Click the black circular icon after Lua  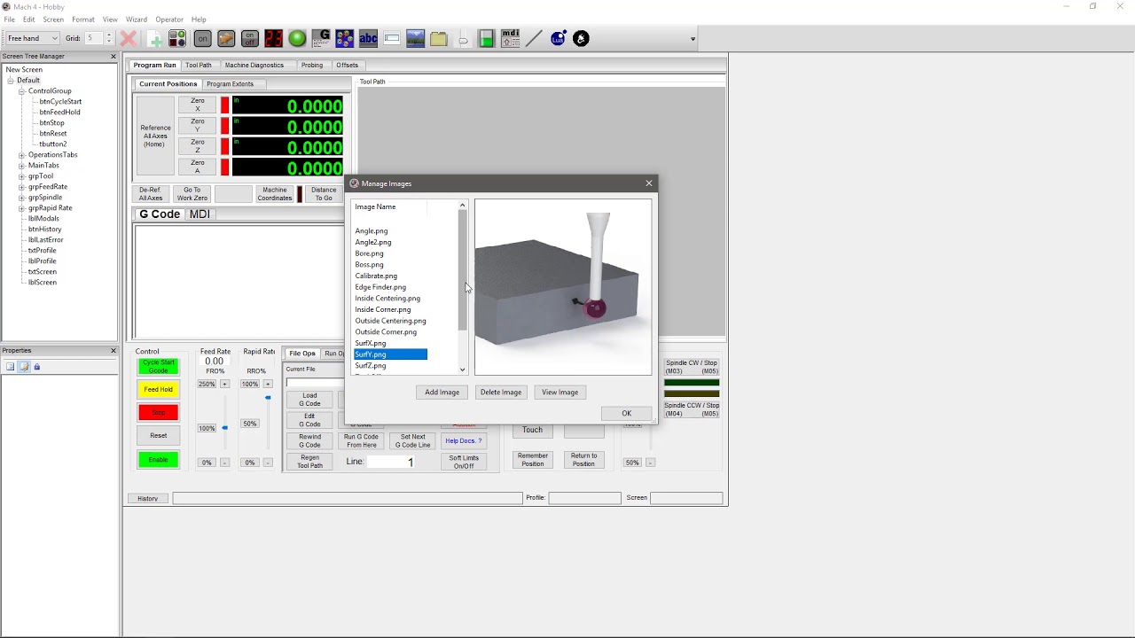click(x=581, y=38)
